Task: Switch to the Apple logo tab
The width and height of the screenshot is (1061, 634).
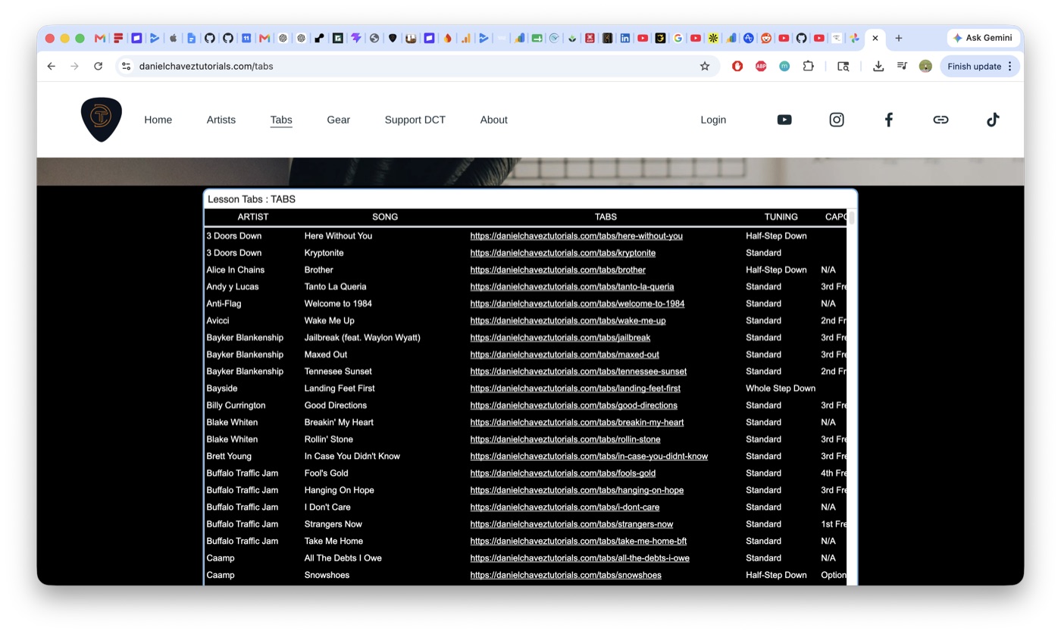Action: [x=173, y=38]
